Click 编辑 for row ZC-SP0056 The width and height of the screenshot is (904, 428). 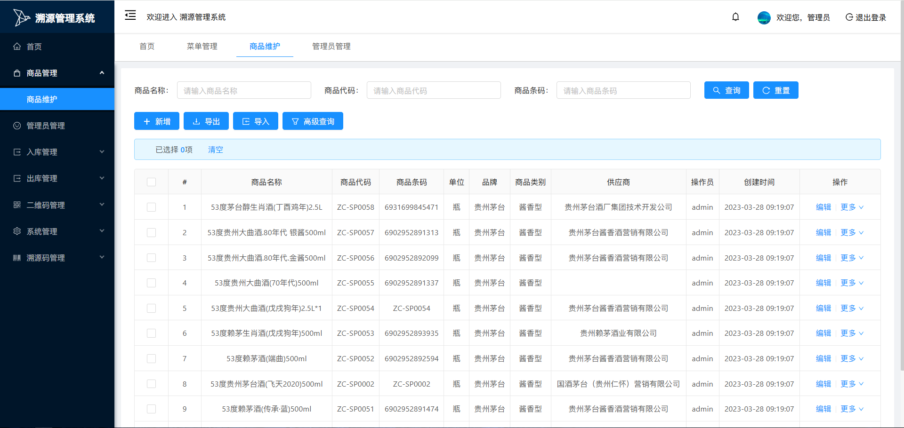coord(823,258)
